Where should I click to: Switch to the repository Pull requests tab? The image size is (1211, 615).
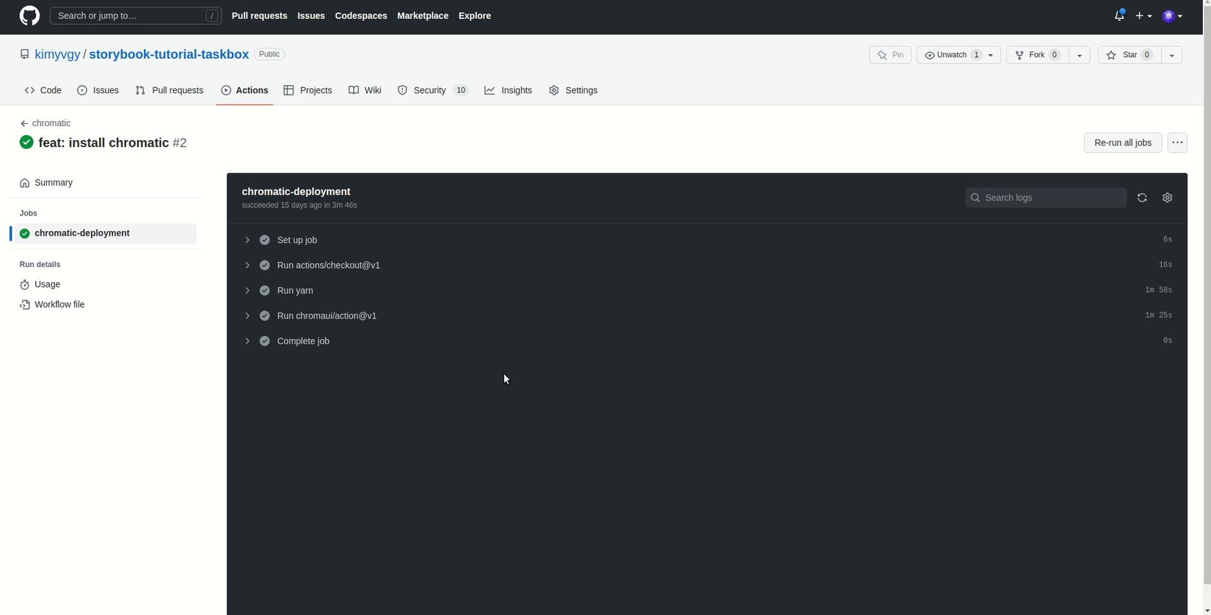tap(170, 90)
